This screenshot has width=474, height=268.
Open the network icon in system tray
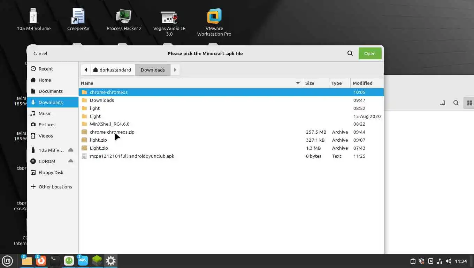click(439, 261)
